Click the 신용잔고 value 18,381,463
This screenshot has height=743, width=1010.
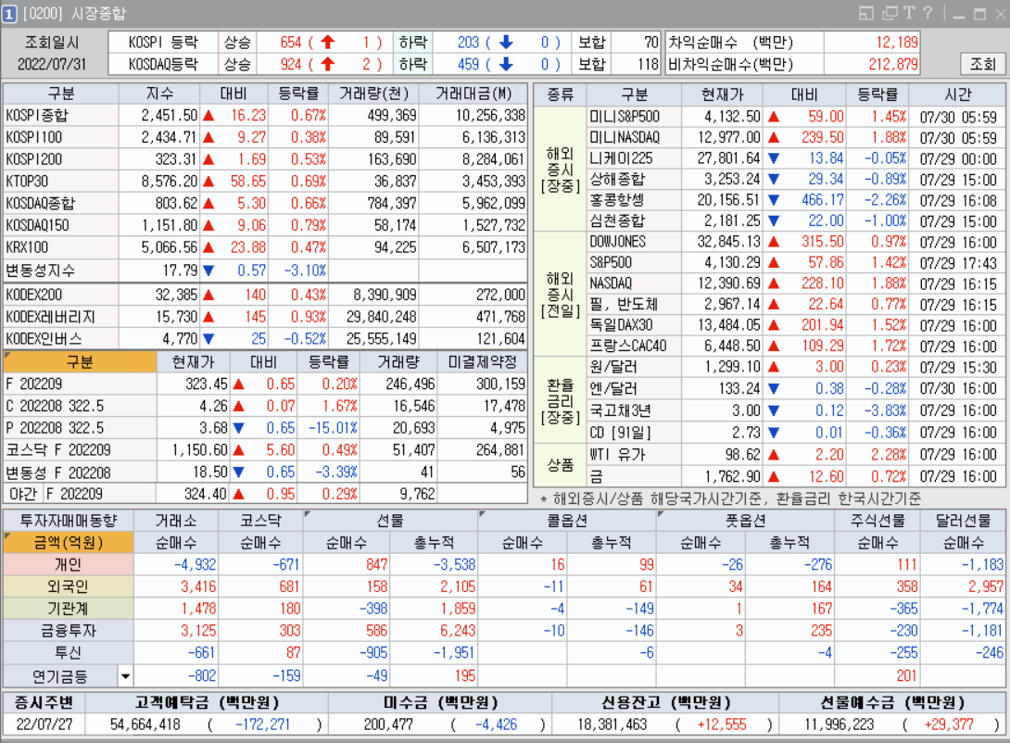[612, 724]
